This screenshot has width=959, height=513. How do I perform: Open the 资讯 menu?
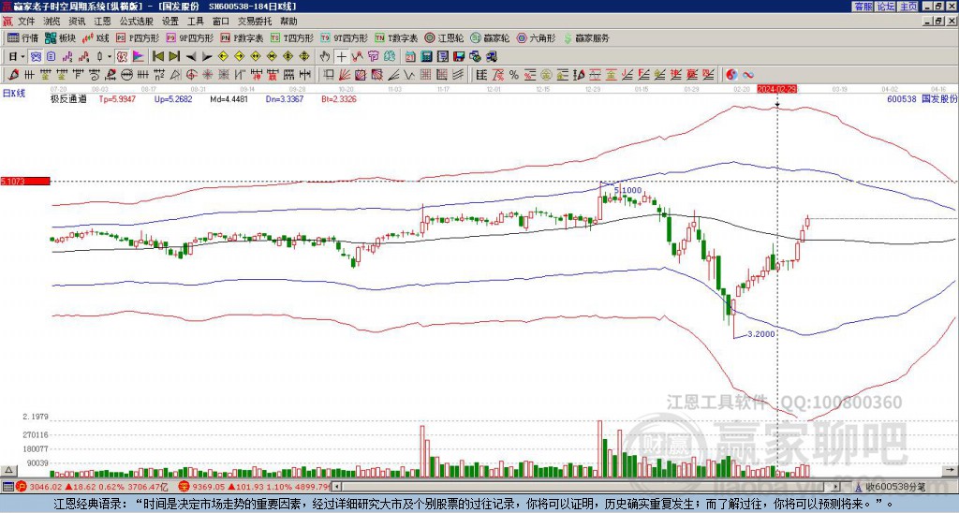point(77,22)
